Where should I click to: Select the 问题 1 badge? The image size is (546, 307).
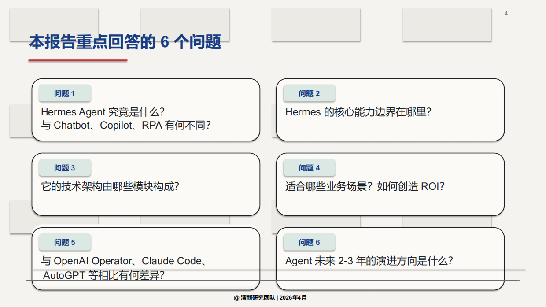click(65, 93)
